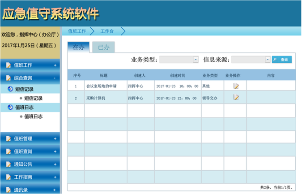Click the 综合查询 sidebar document icon
Viewport: 302px width, 194px height.
point(9,78)
